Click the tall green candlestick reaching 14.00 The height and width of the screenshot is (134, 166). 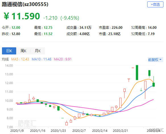(x=137, y=72)
